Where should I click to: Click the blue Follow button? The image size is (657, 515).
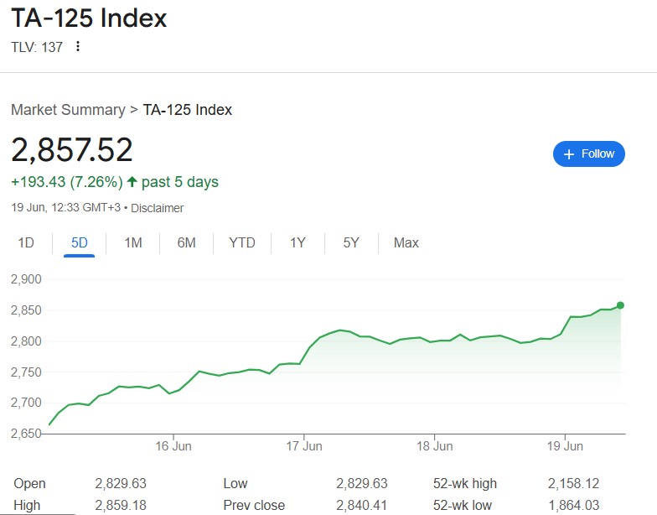(x=588, y=154)
